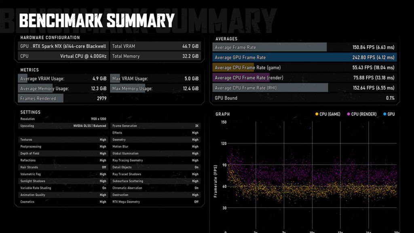Click the Average Memory Usage bar

pyautogui.click(x=63, y=89)
